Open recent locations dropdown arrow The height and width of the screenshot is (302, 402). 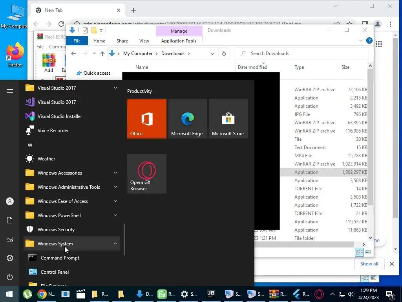pos(94,53)
